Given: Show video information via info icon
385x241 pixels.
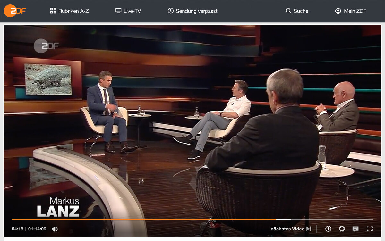Looking at the screenshot, I should [328, 229].
